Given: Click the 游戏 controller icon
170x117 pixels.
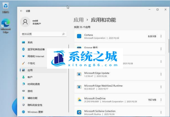Looking at the screenshot, I should point(23,91).
